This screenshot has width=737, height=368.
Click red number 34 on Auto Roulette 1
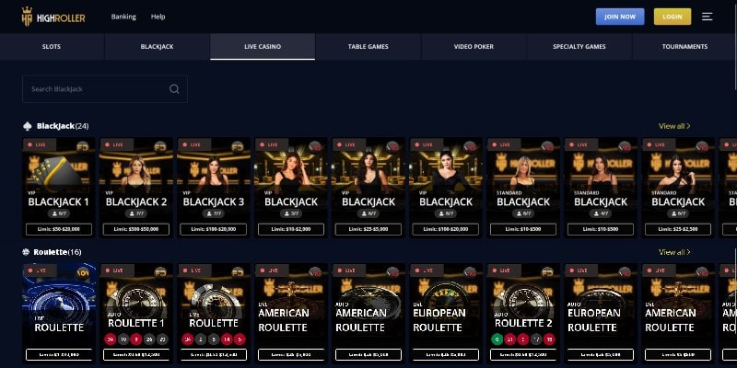tap(111, 339)
